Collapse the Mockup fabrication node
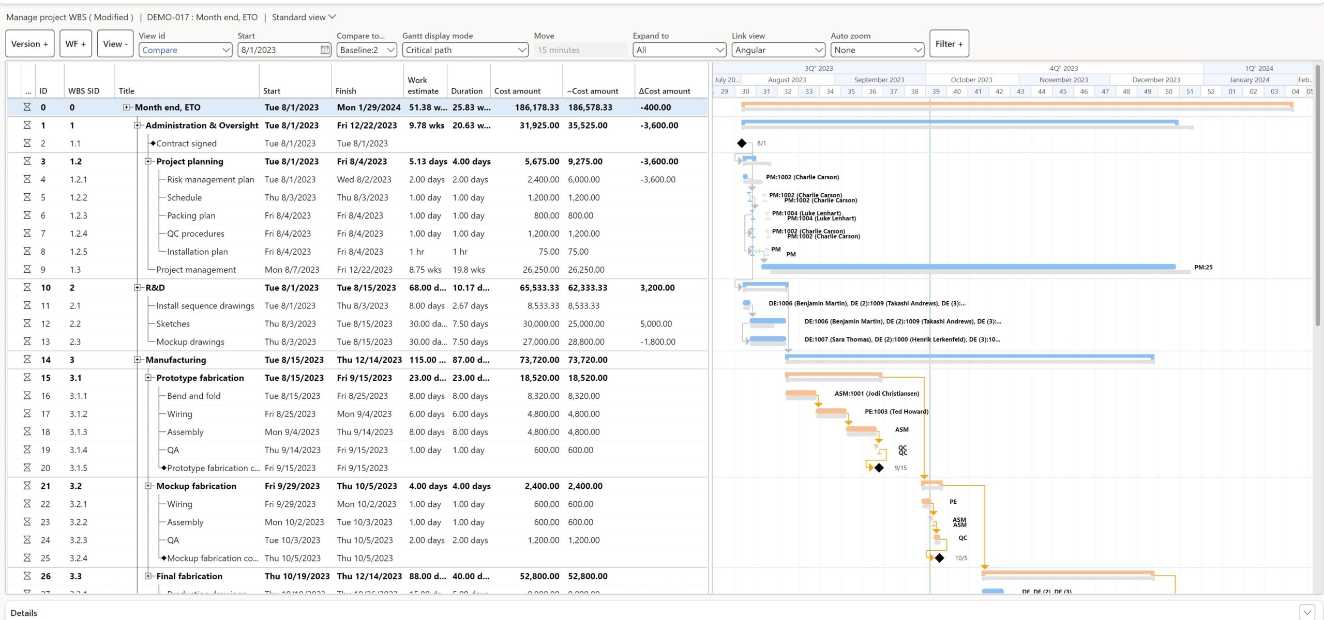The width and height of the screenshot is (1324, 620). [x=148, y=486]
